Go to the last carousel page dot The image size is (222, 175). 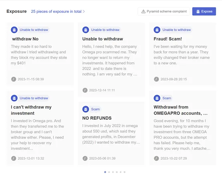[125, 172]
